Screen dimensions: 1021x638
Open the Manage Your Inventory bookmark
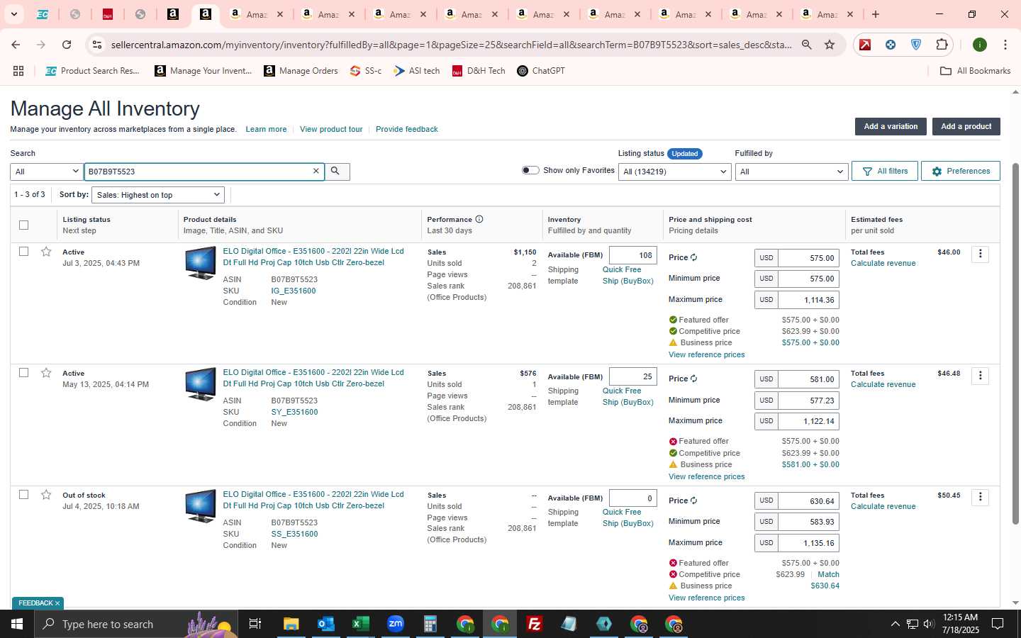203,71
